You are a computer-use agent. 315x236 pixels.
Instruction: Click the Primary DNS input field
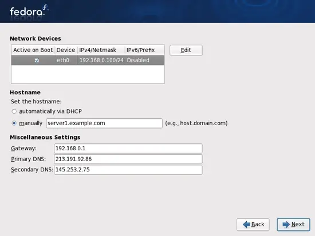[x=128, y=159]
